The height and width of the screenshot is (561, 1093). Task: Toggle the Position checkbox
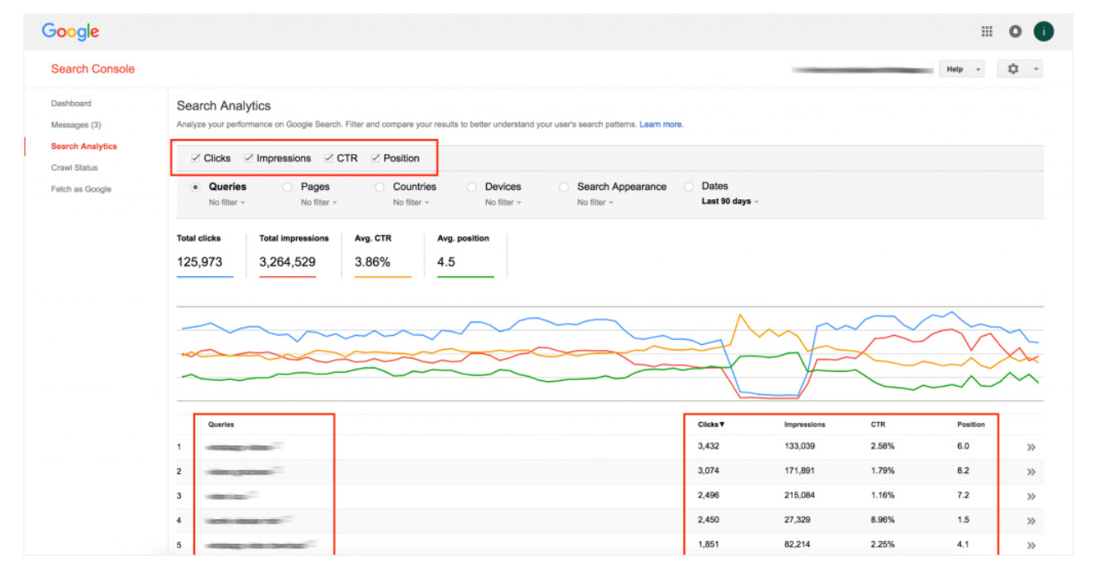click(x=376, y=157)
